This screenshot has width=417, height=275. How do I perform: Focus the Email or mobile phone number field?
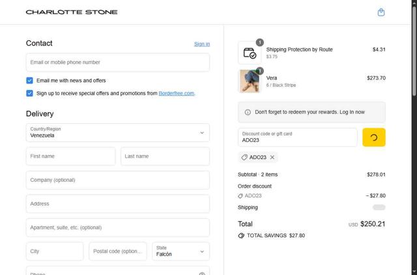coord(118,63)
